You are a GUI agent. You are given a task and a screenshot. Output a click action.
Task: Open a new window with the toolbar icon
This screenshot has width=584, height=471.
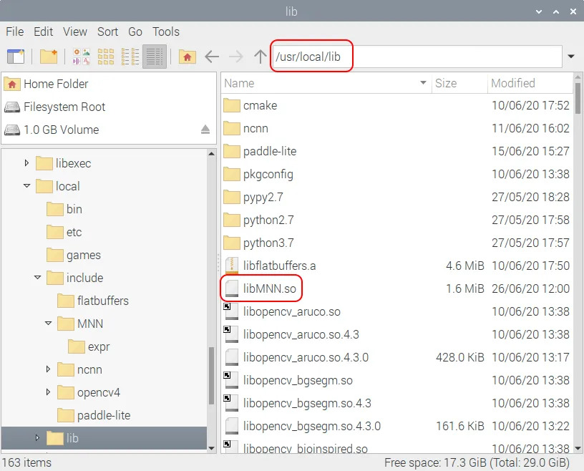(16, 57)
